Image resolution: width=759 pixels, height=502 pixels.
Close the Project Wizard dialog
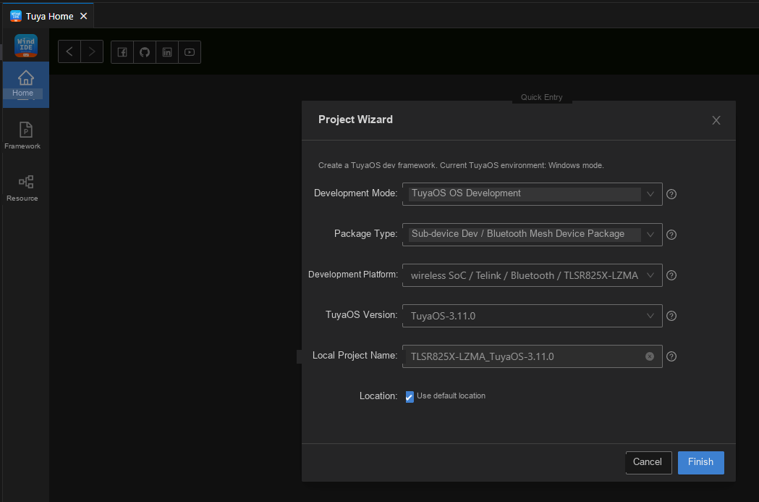pyautogui.click(x=716, y=120)
